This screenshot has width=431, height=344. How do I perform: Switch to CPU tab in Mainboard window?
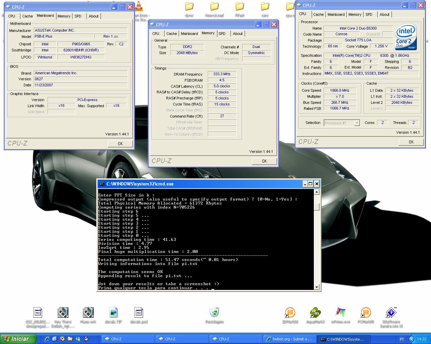[12, 16]
